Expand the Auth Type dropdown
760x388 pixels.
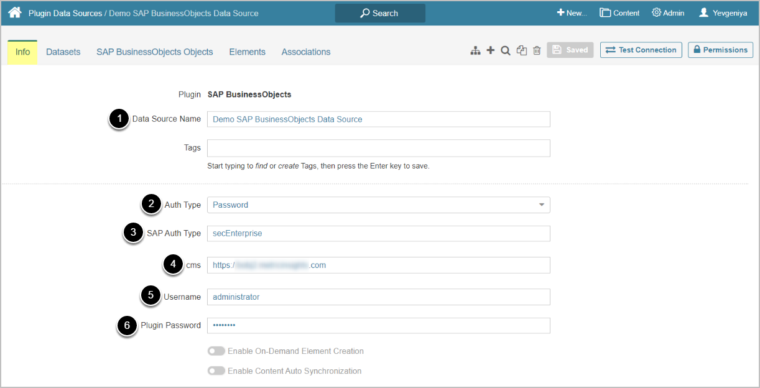point(378,205)
